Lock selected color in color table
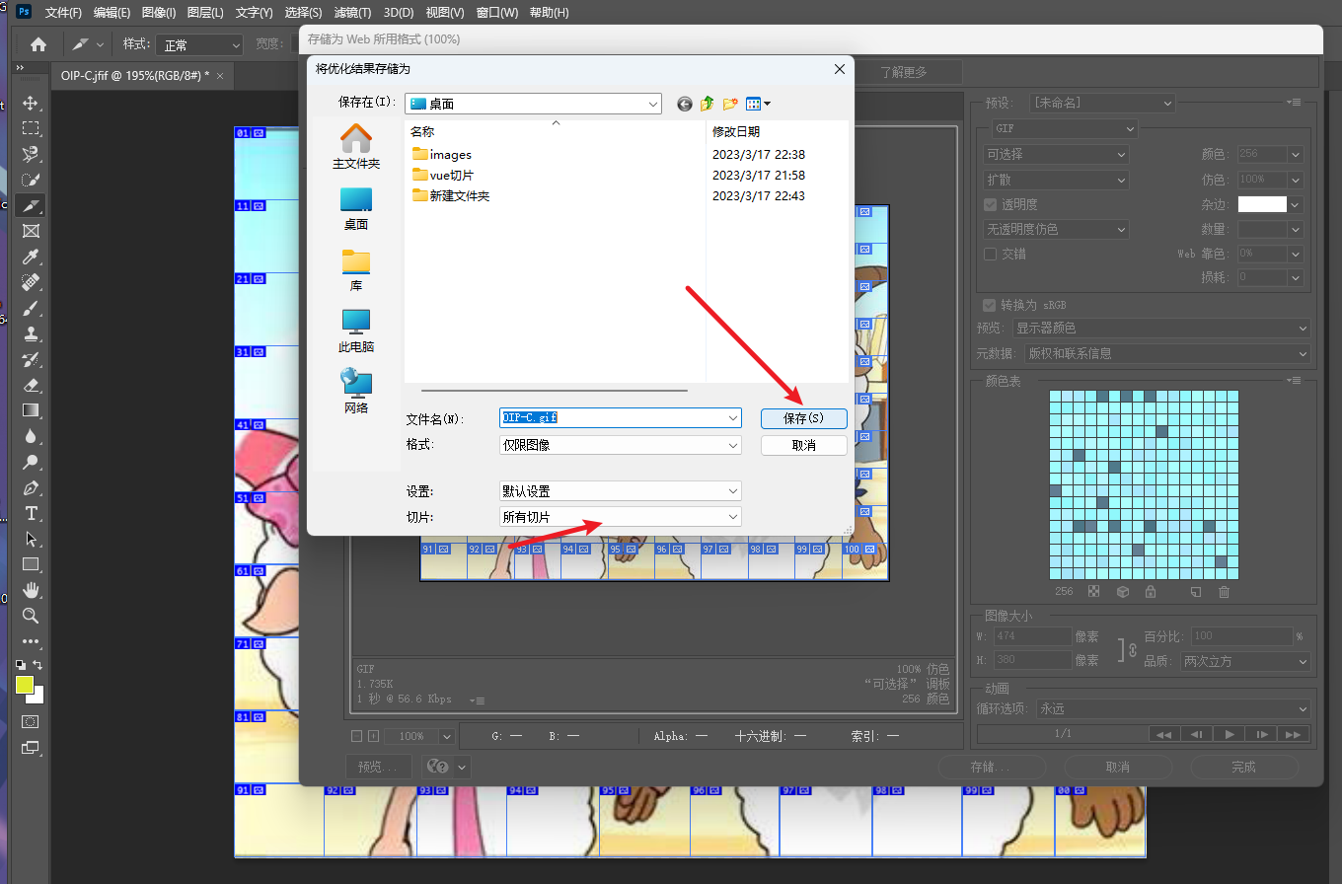 [x=1151, y=592]
